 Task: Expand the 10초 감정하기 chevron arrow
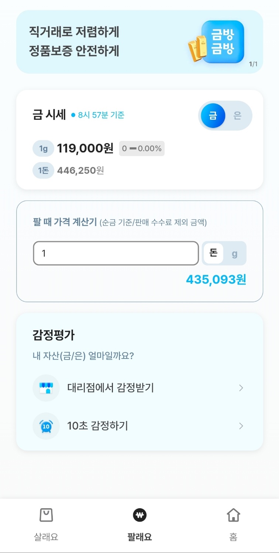(x=241, y=426)
